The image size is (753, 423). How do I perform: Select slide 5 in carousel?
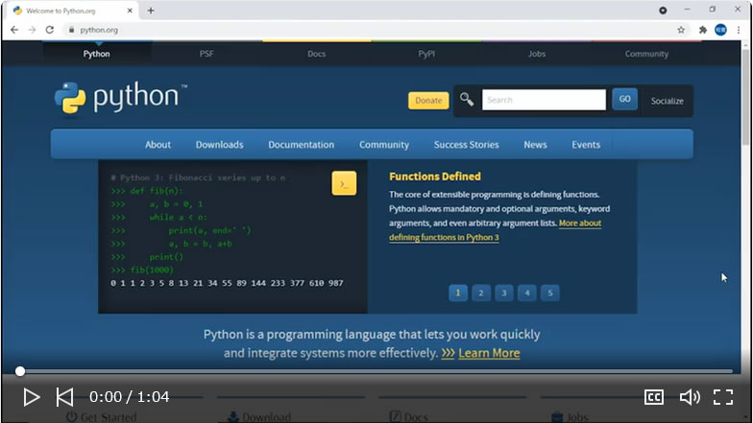(x=549, y=293)
